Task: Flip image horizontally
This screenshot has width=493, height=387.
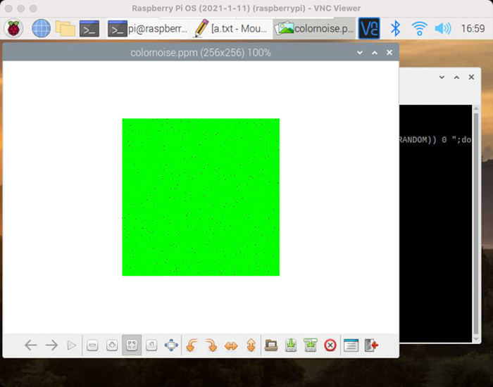Action: pyautogui.click(x=231, y=345)
